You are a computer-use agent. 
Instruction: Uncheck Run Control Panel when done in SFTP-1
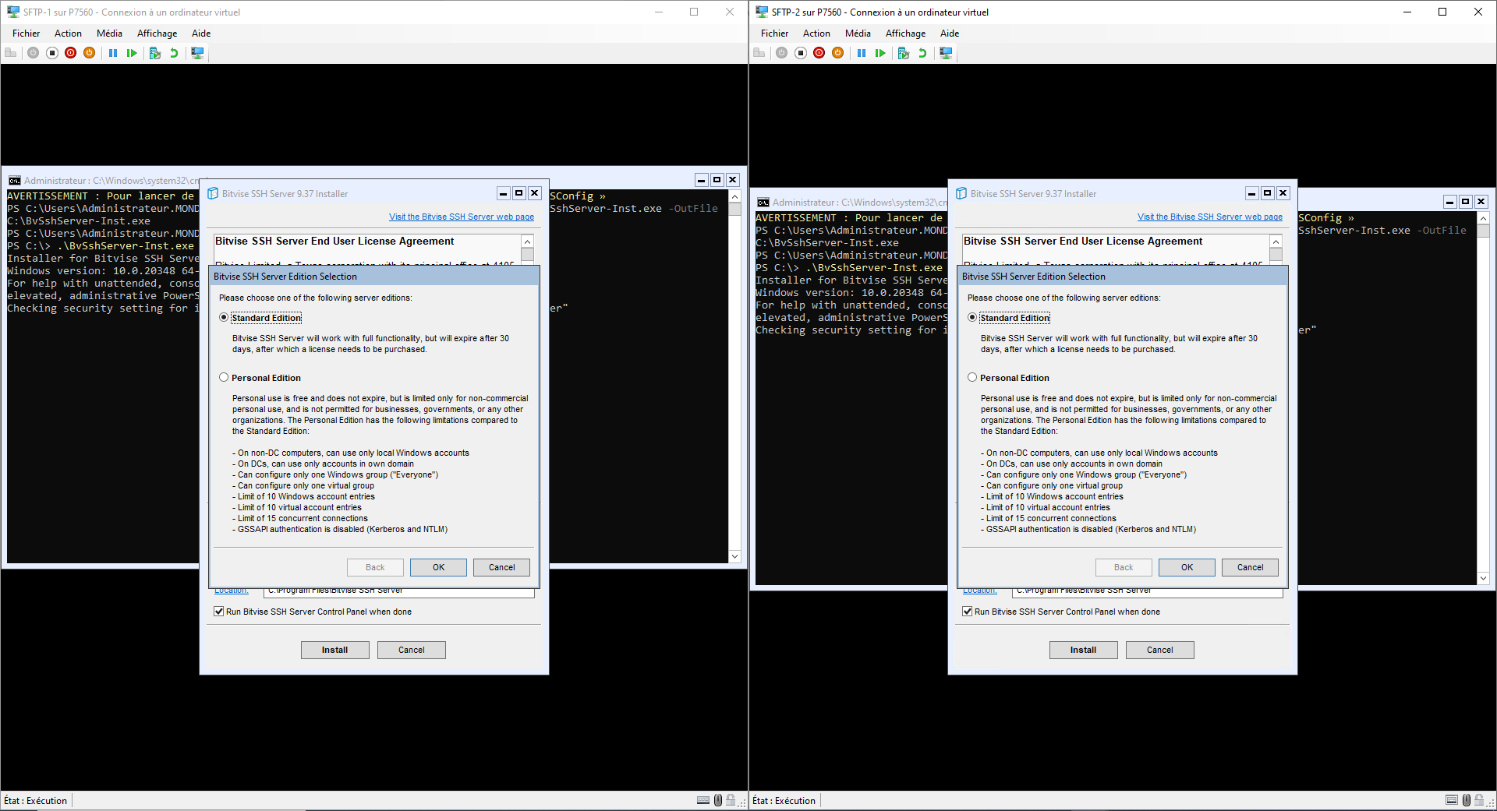[219, 612]
